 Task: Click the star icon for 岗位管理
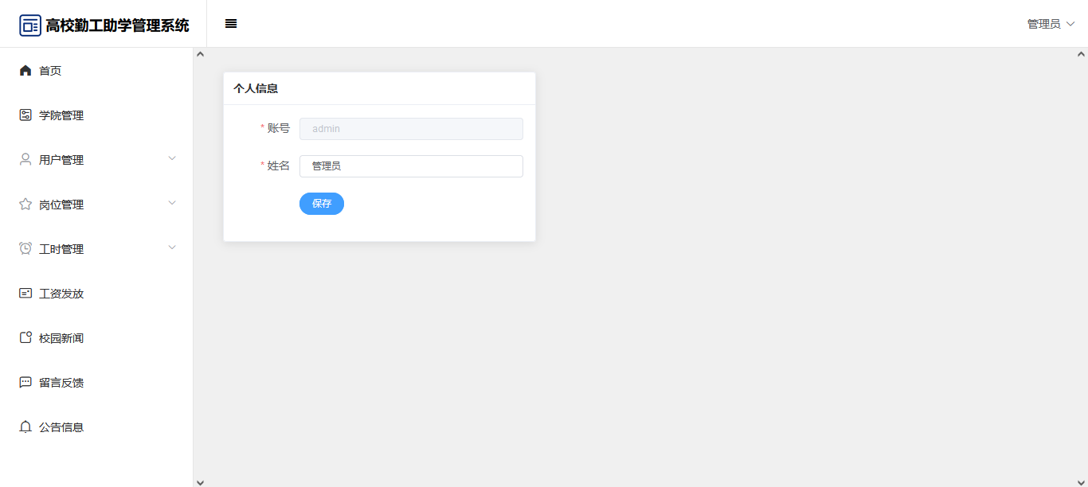(x=25, y=205)
